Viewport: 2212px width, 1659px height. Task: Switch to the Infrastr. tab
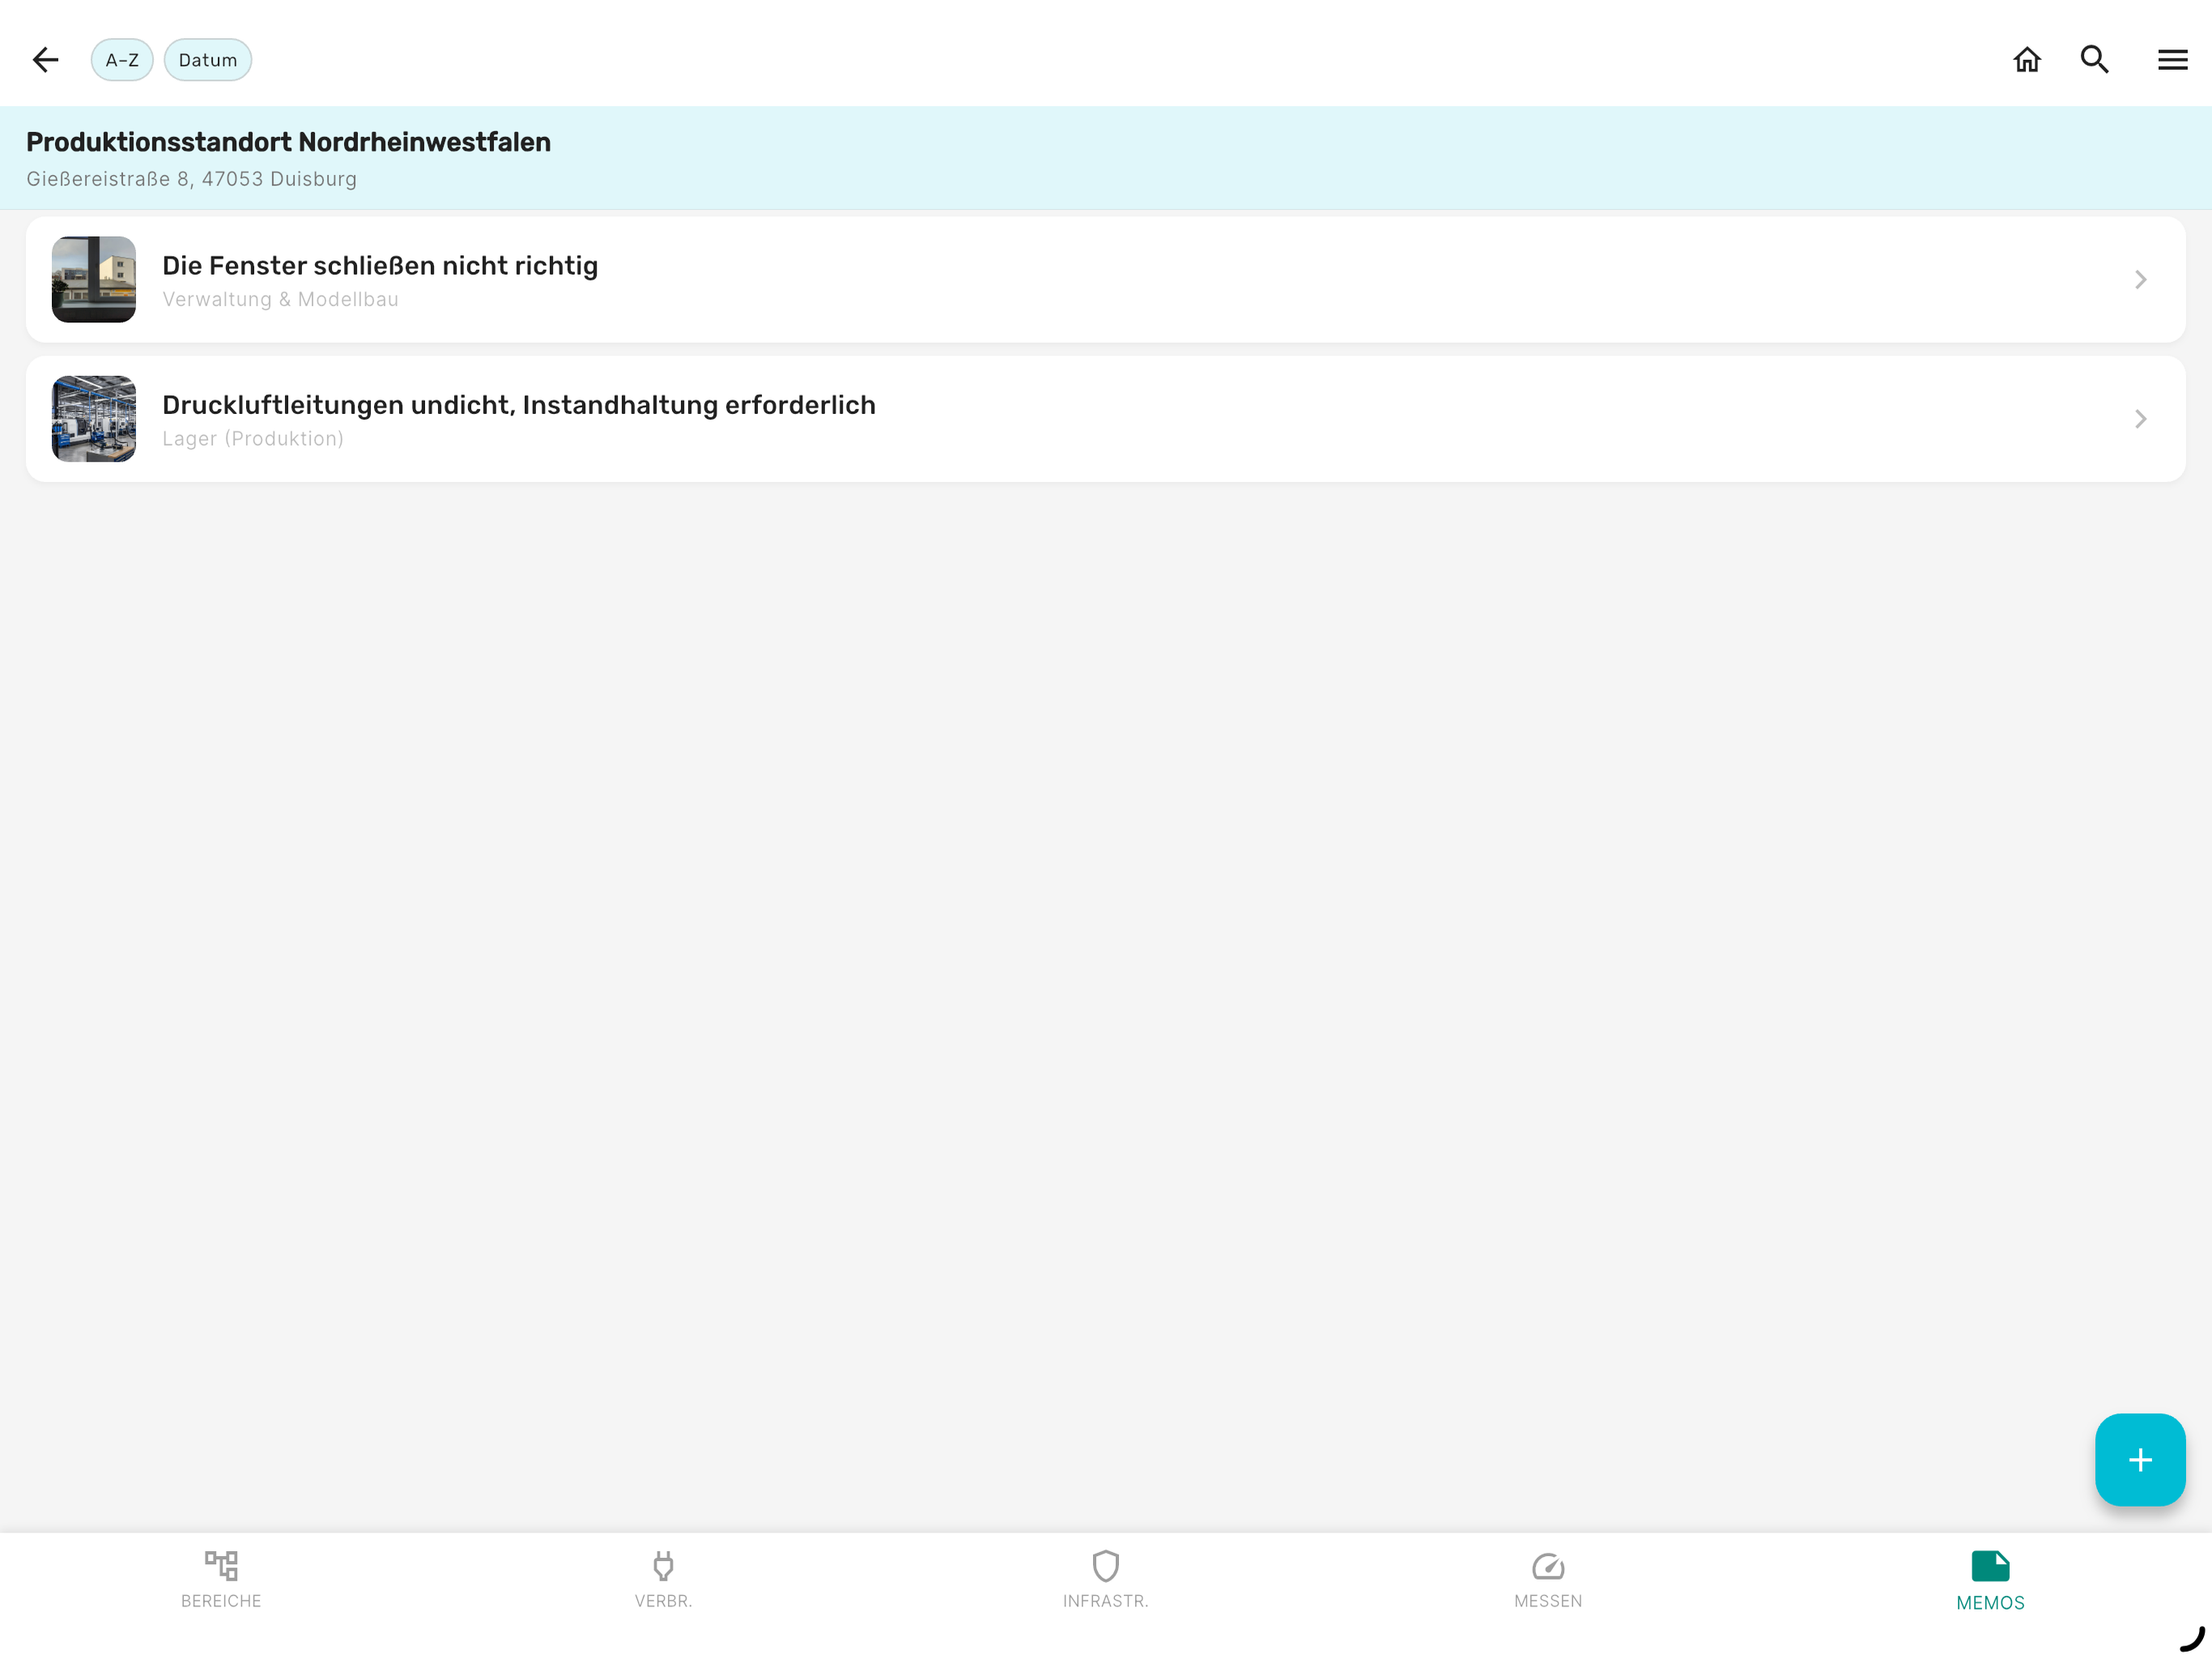(1106, 1580)
